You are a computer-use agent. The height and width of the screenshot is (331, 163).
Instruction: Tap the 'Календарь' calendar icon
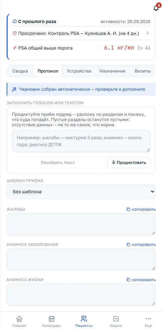pyautogui.click(x=51, y=318)
